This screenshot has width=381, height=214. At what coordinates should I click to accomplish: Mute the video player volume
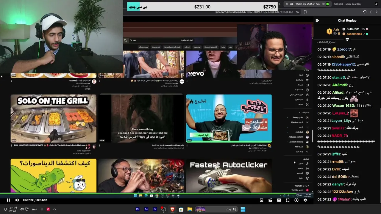[17, 200]
